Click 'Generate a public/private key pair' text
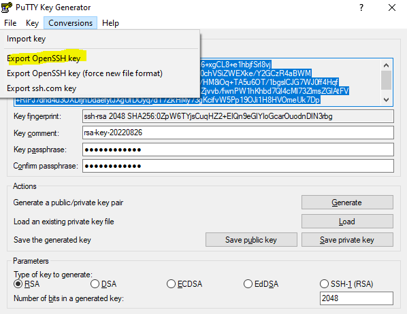This screenshot has width=407, height=314. [68, 203]
